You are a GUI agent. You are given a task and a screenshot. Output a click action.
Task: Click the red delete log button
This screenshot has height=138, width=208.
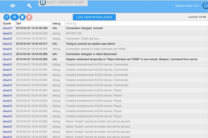pyautogui.click(x=29, y=17)
